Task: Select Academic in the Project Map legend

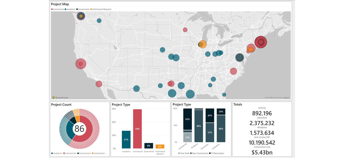Action: click(x=71, y=9)
